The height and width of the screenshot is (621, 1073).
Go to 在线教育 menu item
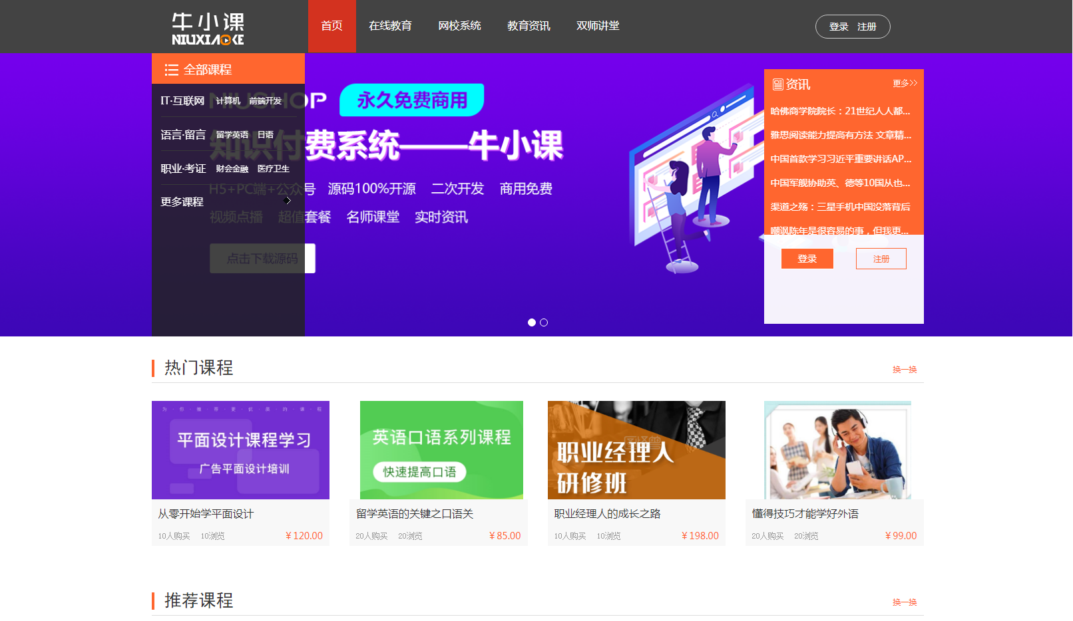pyautogui.click(x=390, y=26)
